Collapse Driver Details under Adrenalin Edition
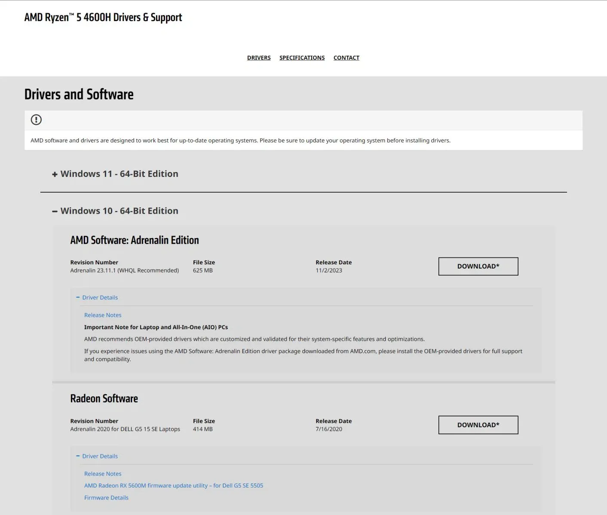 (97, 297)
